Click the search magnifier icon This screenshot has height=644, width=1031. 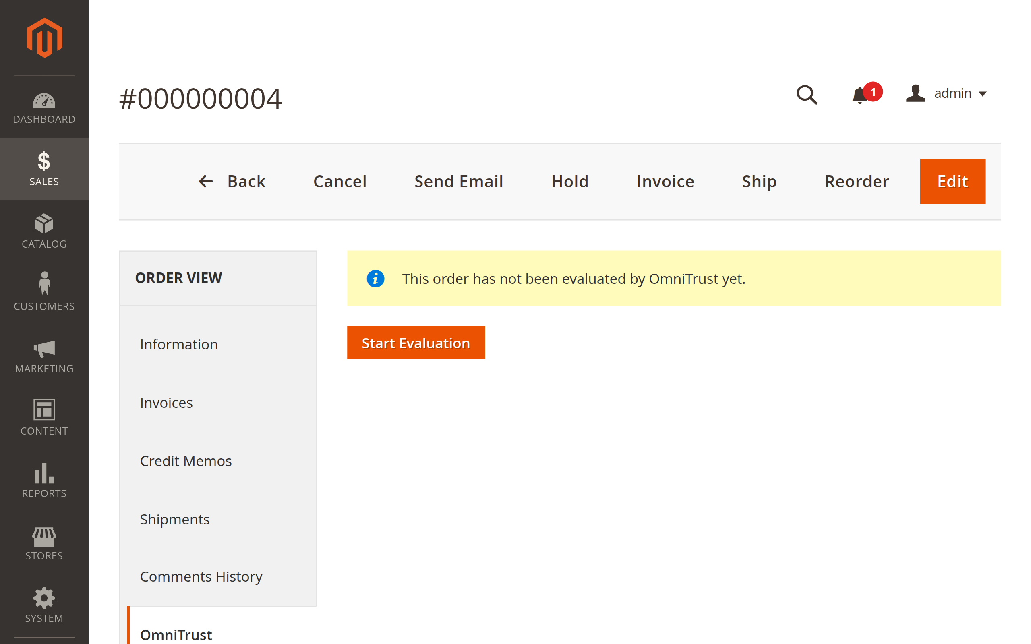[x=807, y=95]
